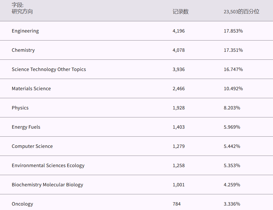This screenshot has width=273, height=210.
Task: Click the 研究方向 field header
Action: point(22,12)
